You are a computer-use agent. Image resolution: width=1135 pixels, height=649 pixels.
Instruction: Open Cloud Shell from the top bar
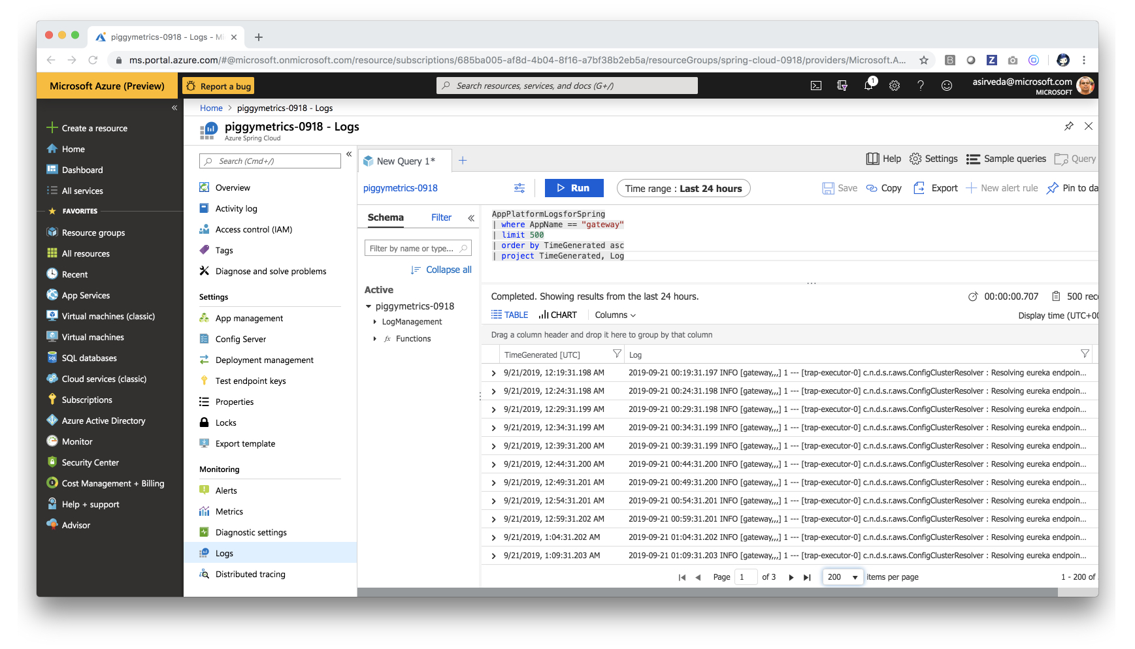(815, 86)
